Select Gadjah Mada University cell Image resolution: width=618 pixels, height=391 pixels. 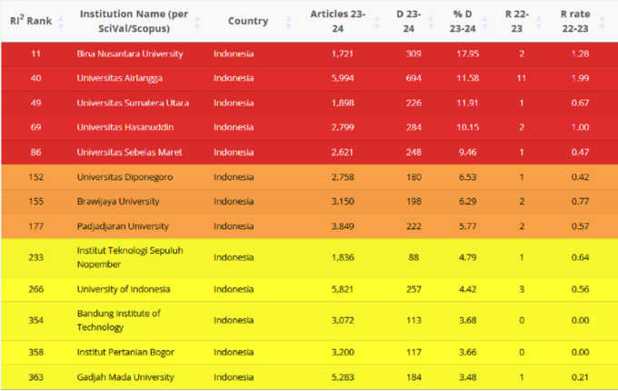[125, 377]
